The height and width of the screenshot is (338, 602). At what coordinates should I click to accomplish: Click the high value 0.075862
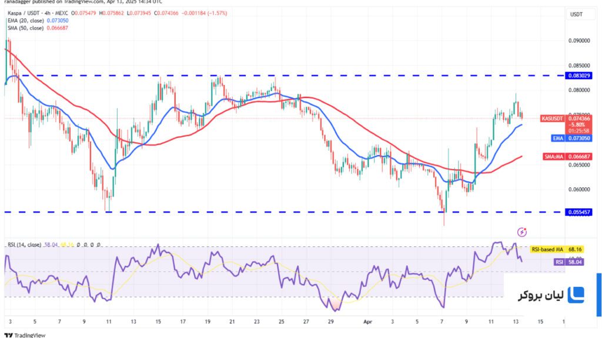pos(113,13)
